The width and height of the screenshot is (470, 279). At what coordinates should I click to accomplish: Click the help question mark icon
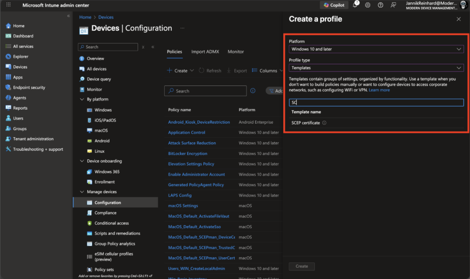[380, 5]
